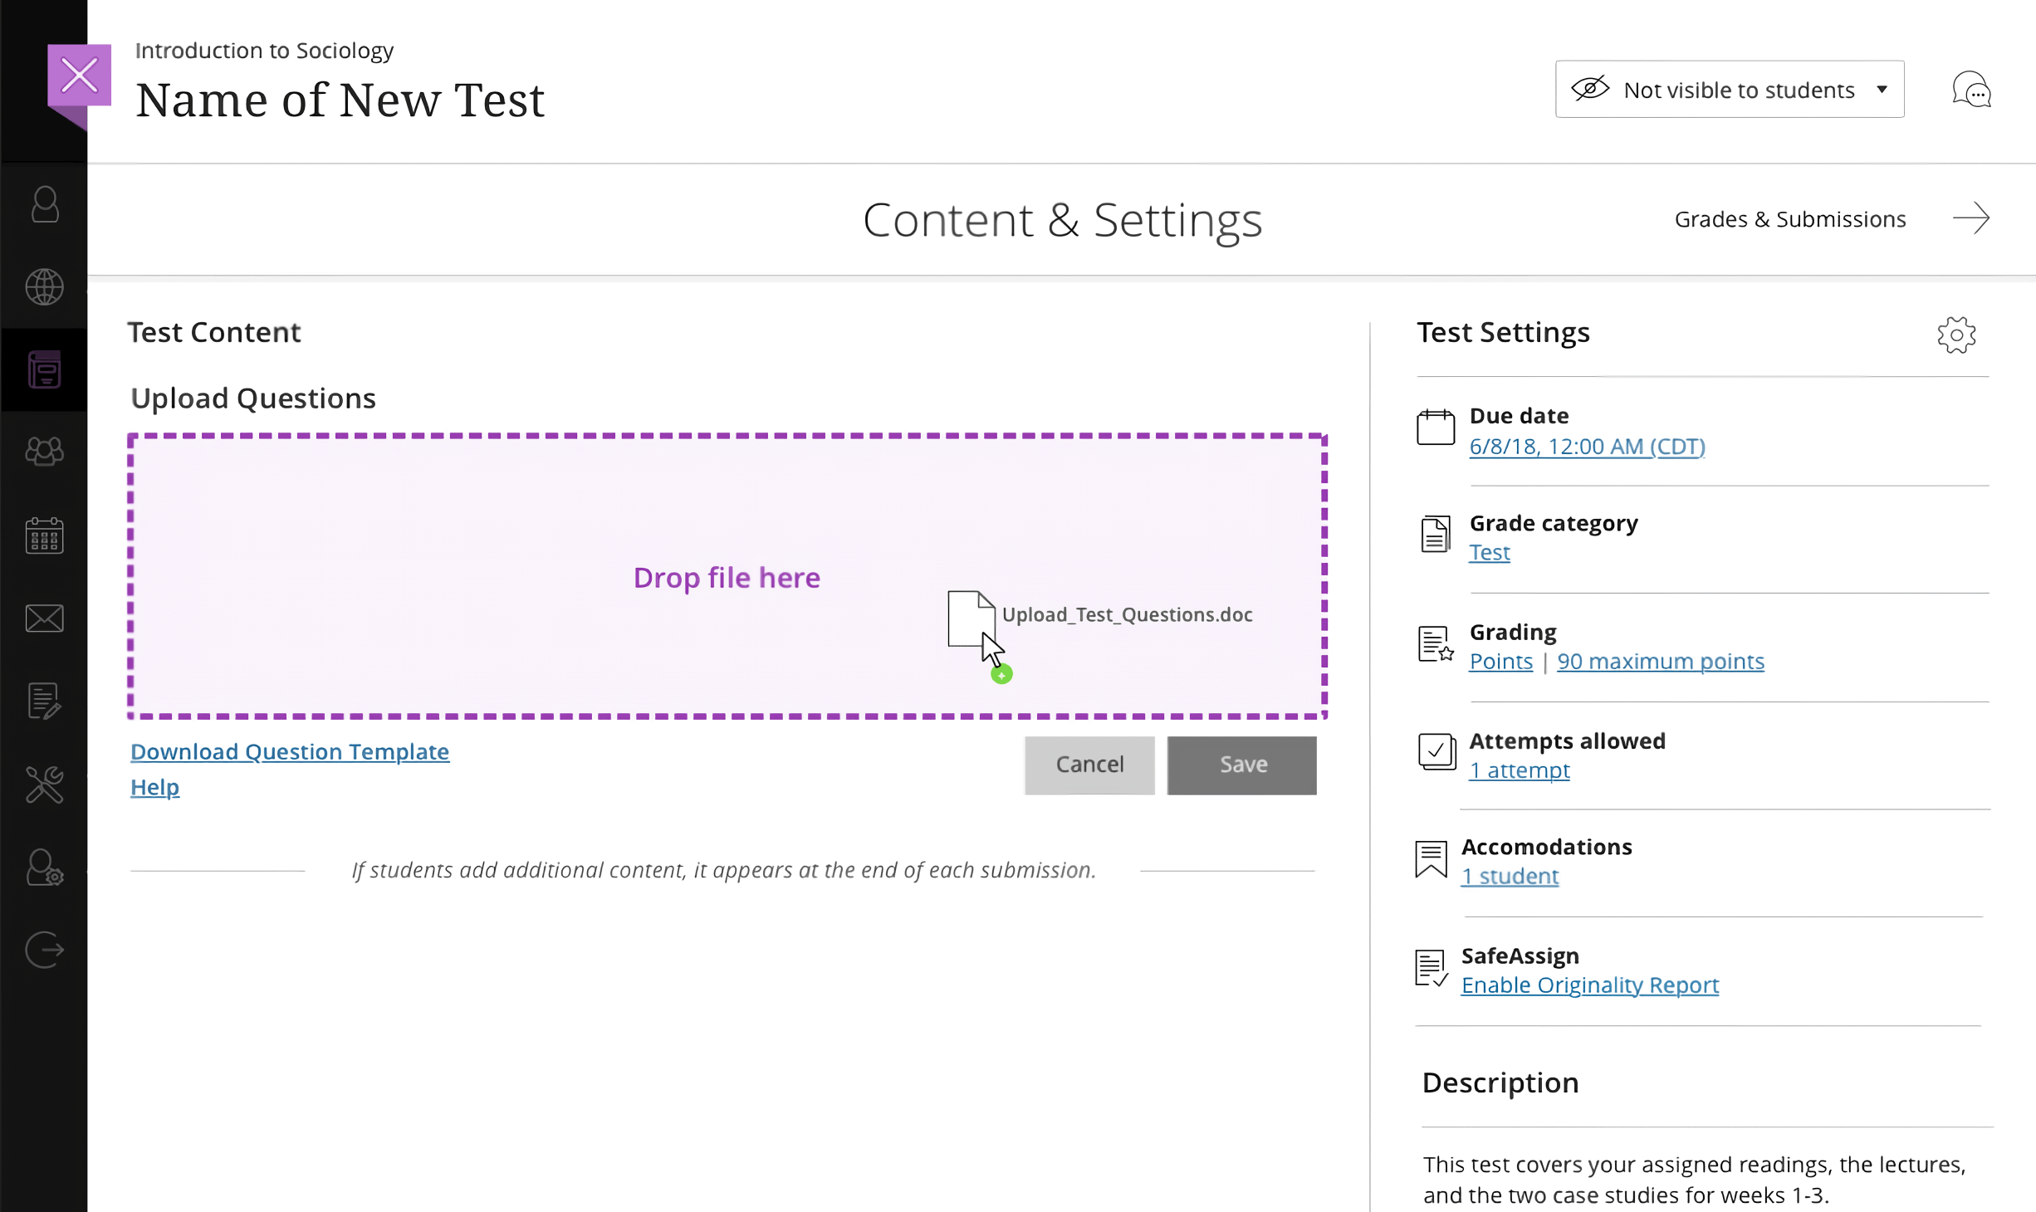Open Admin Tools via the wrench icon

coord(44,784)
